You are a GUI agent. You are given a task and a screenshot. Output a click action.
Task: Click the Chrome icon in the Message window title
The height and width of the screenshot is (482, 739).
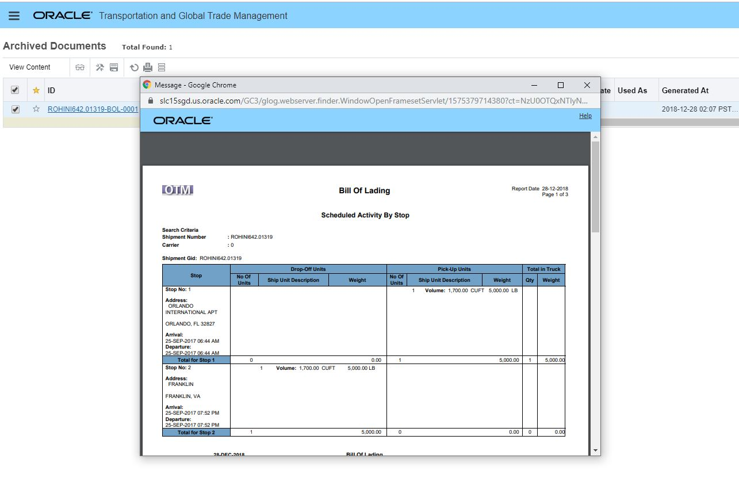click(x=147, y=85)
